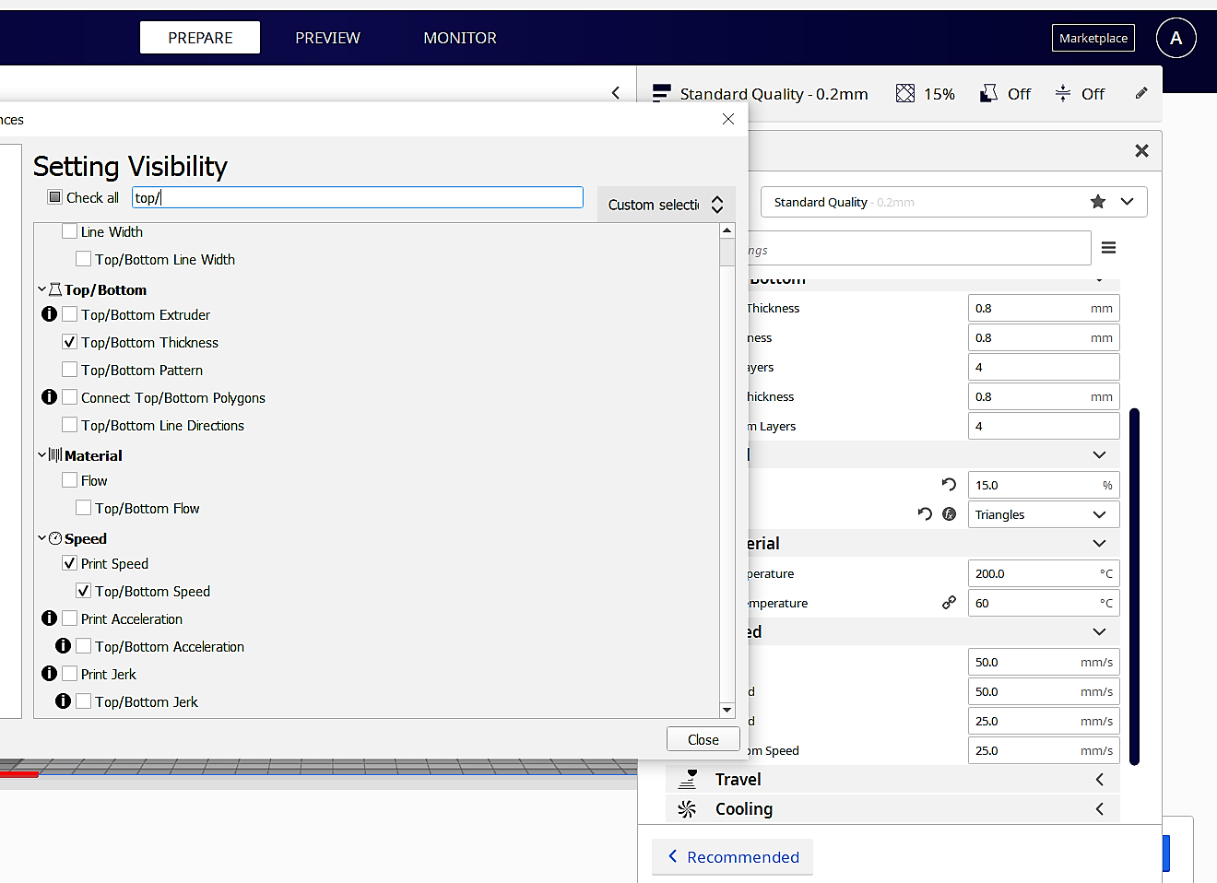Uncheck Print Speed checkbox

(x=70, y=563)
